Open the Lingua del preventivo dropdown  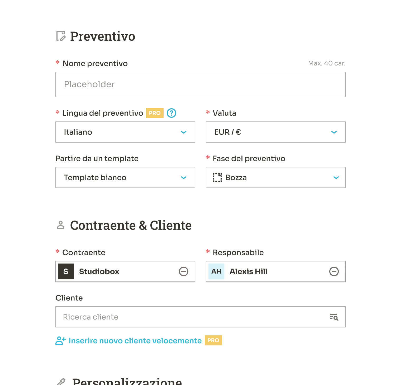pyautogui.click(x=125, y=132)
